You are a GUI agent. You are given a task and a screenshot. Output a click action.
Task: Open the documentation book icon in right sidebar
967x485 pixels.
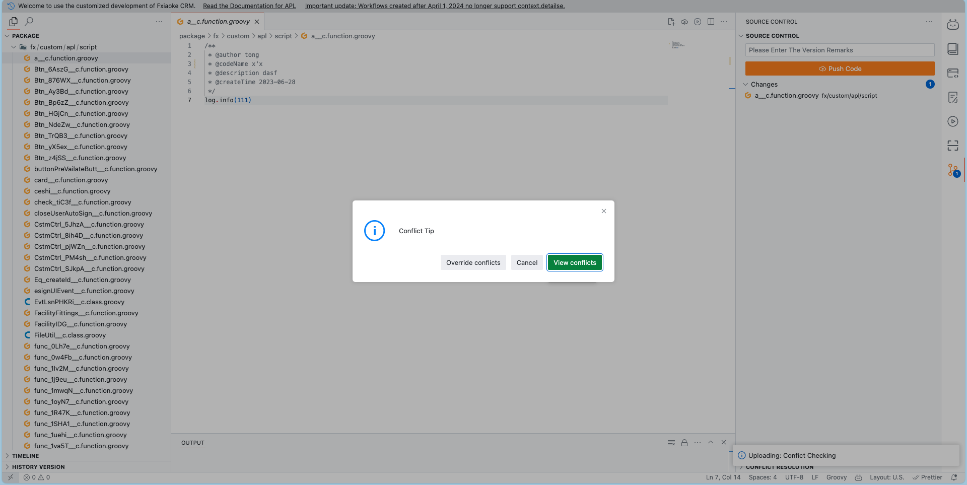pos(952,49)
